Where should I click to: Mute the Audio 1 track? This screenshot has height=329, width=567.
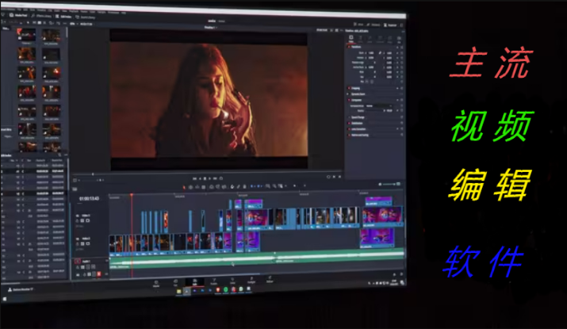tap(94, 267)
